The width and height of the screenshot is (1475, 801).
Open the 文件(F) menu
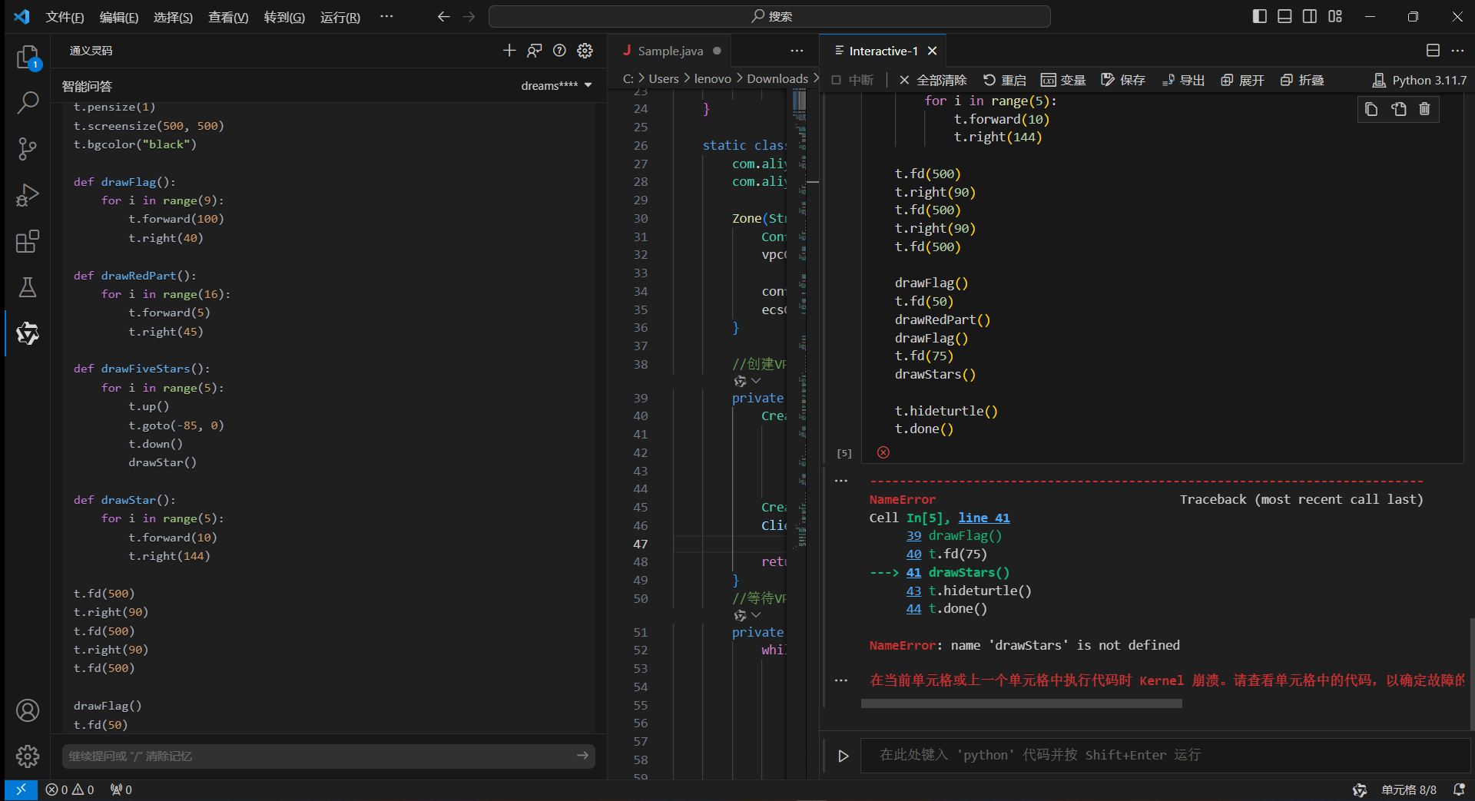65,17
